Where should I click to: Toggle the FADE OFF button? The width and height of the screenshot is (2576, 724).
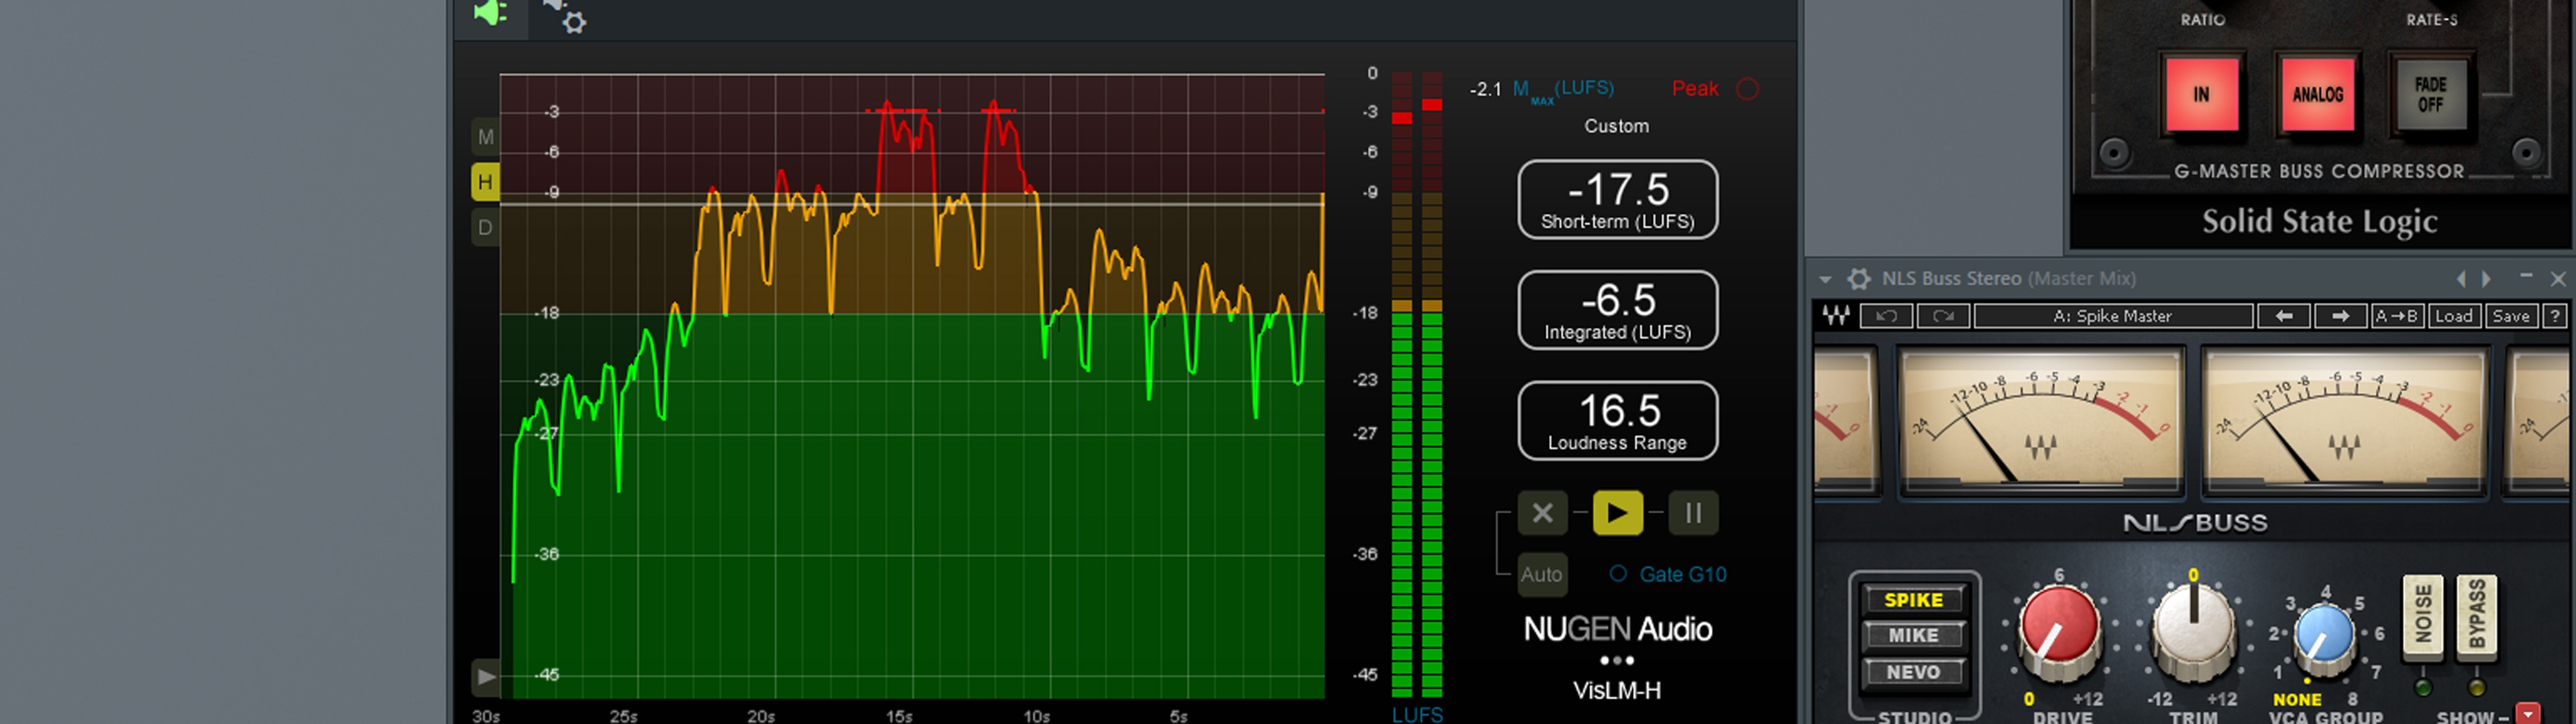click(x=2430, y=94)
